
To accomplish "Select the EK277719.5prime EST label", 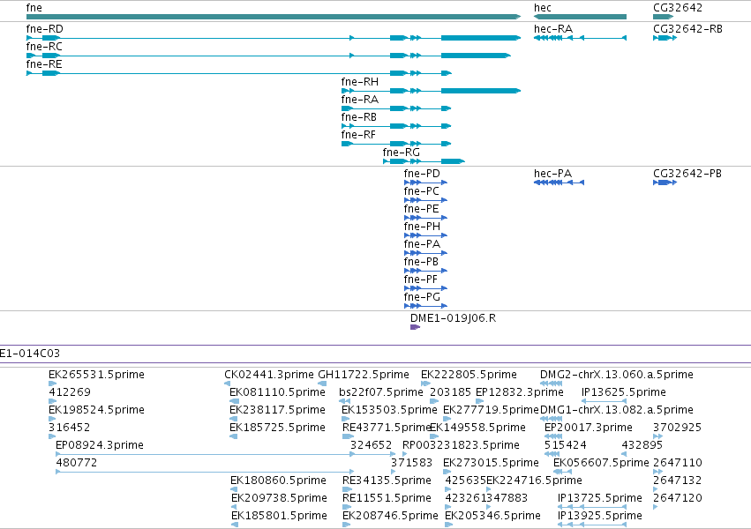I will (491, 410).
